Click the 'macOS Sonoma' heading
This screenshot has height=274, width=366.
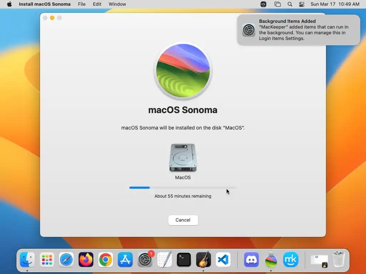click(x=183, y=110)
